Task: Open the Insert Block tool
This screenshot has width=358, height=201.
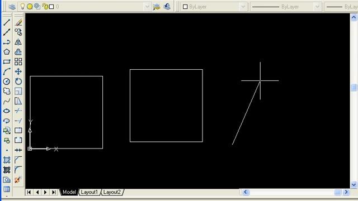Action: (x=7, y=131)
